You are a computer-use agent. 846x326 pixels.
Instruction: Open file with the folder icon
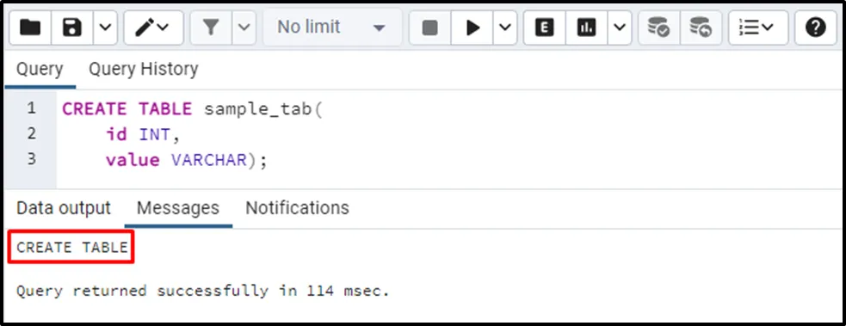pos(30,28)
